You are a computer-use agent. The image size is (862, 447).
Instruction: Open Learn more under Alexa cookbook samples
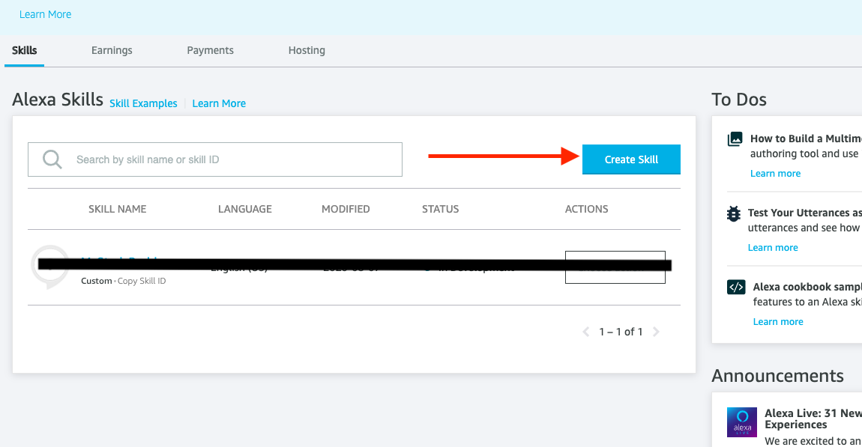pyautogui.click(x=778, y=322)
